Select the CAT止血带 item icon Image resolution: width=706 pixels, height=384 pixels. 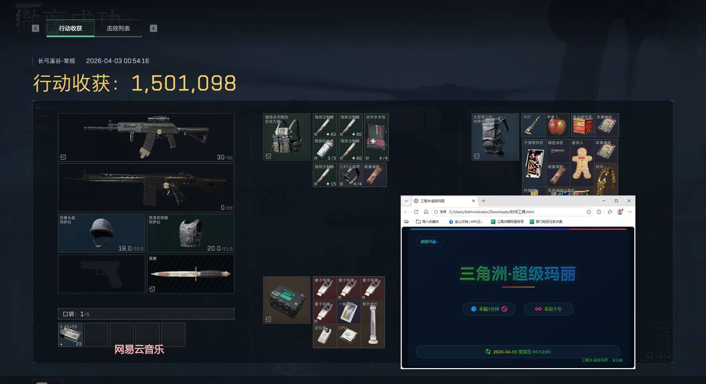350,175
